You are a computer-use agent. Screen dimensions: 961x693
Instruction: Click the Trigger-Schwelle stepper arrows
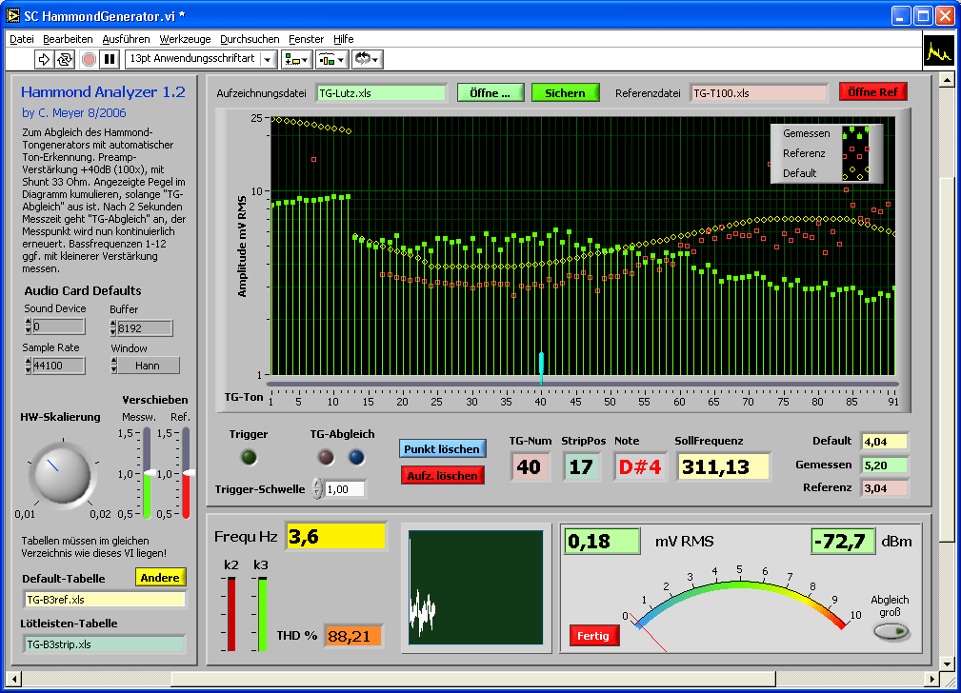pos(317,489)
